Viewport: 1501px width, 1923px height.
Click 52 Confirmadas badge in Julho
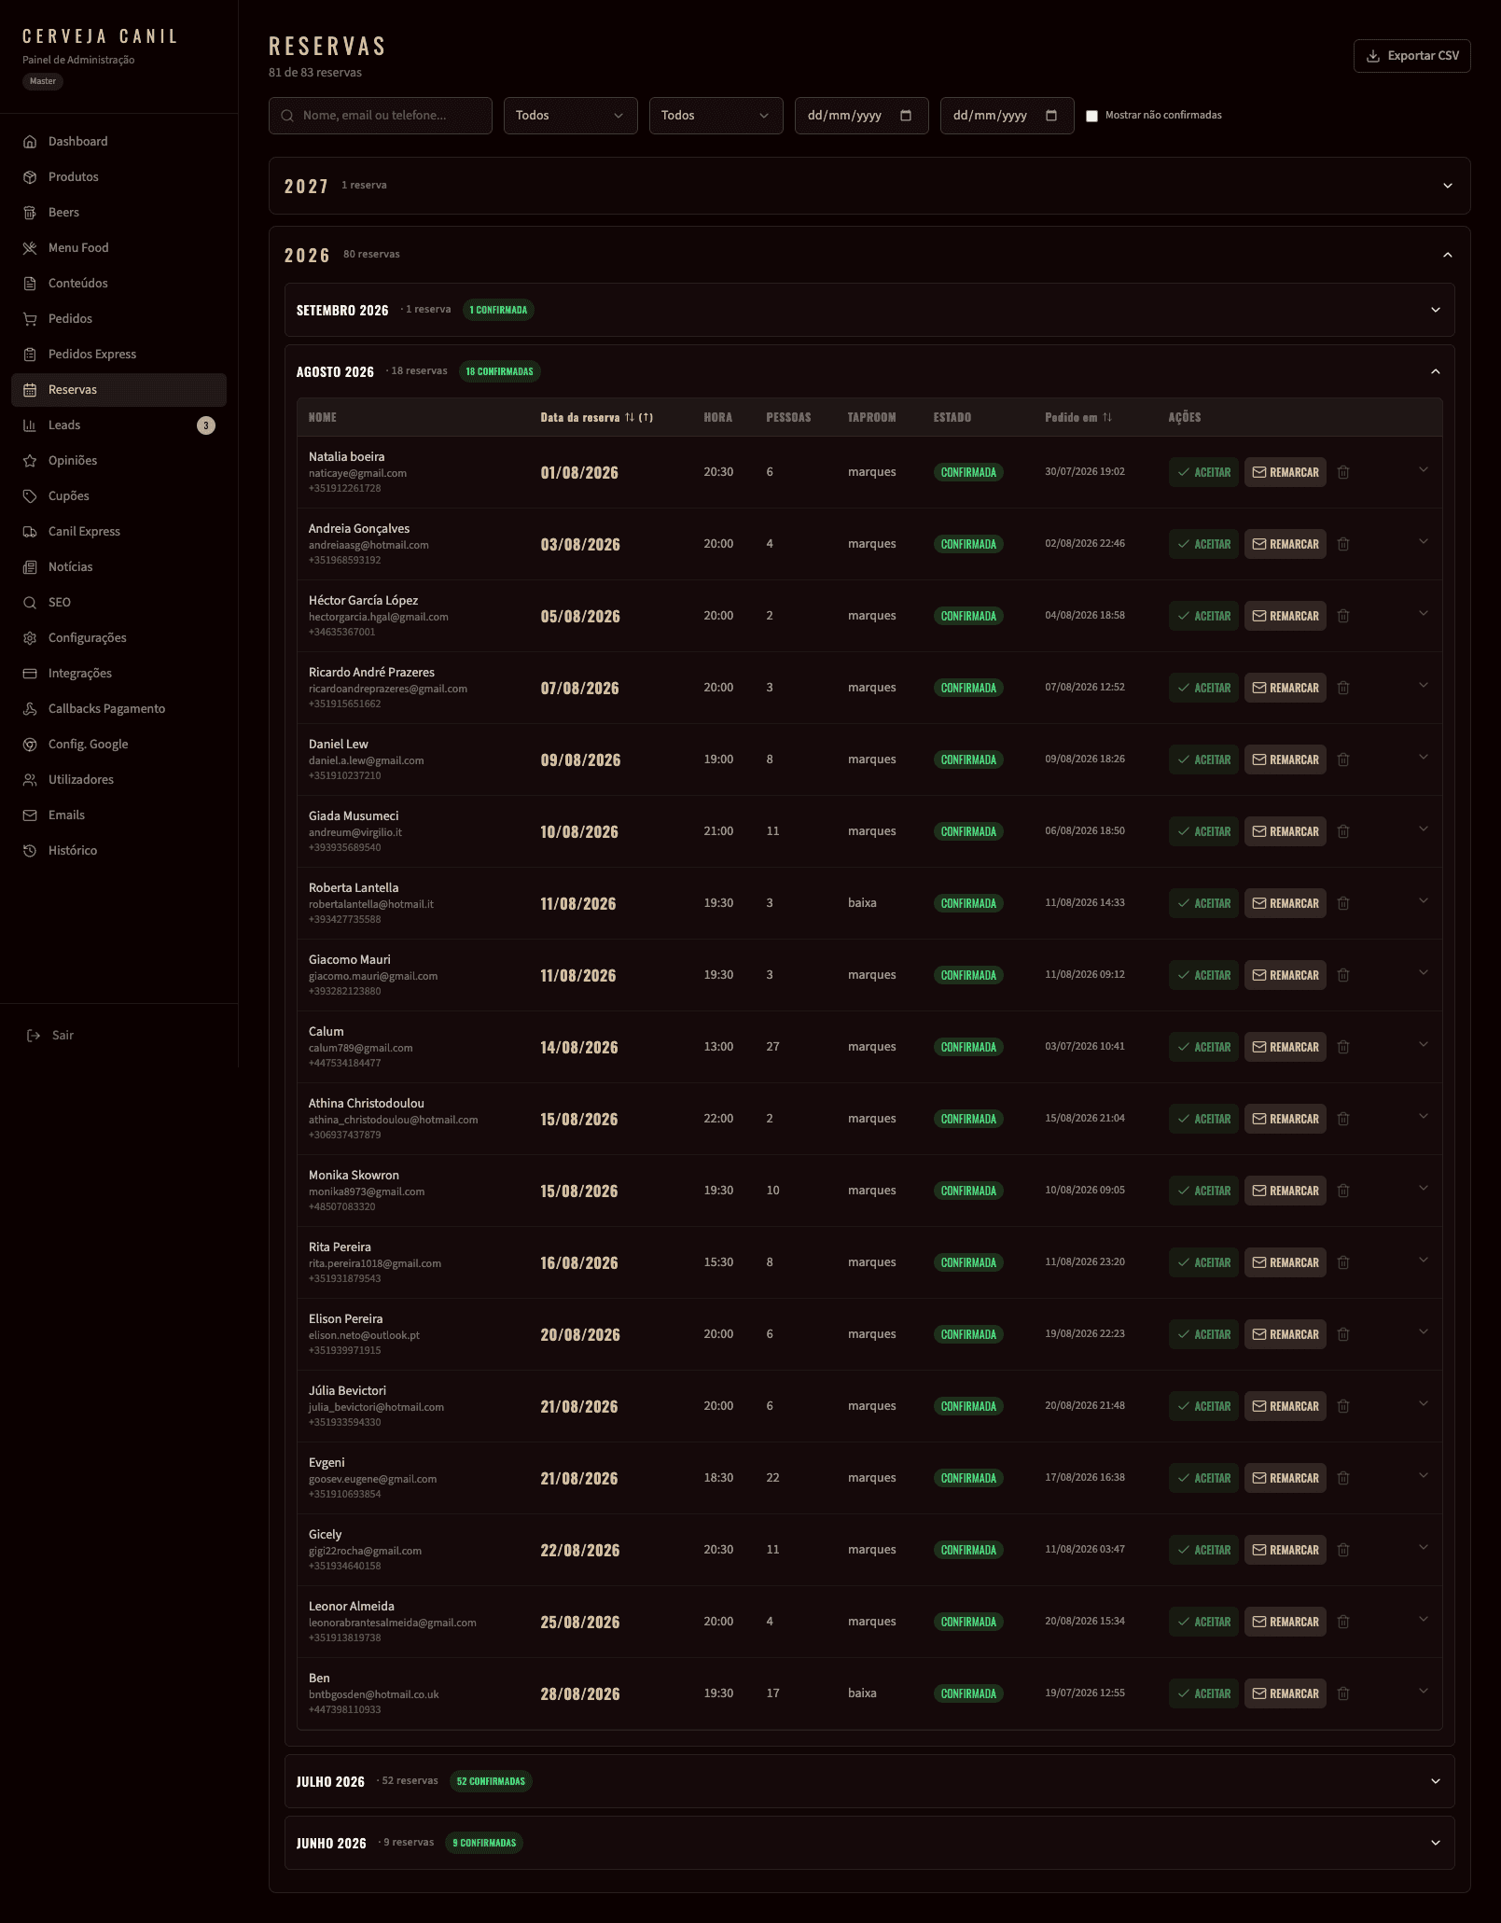491,1781
